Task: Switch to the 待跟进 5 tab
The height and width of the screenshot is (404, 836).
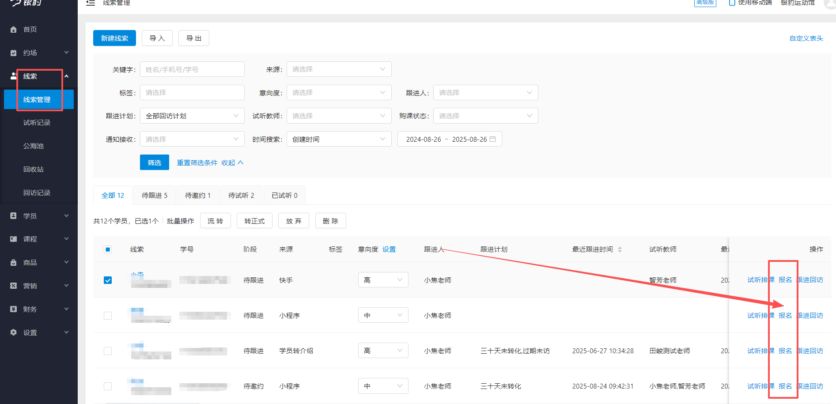Action: (x=154, y=195)
